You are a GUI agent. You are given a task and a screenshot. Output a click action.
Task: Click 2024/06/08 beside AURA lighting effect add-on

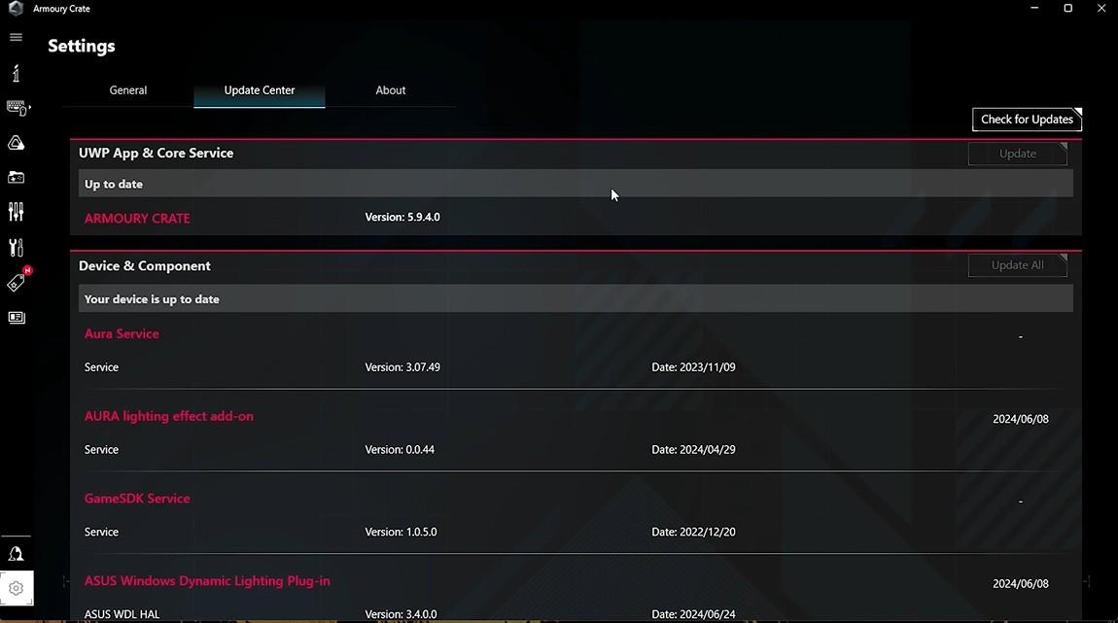pyautogui.click(x=1021, y=419)
